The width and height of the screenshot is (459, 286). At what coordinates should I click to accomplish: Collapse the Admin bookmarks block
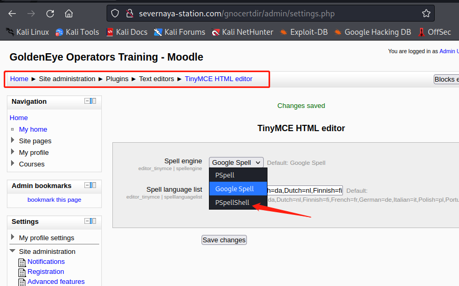tap(87, 185)
